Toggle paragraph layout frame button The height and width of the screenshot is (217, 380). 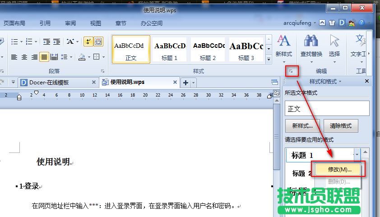click(98, 42)
